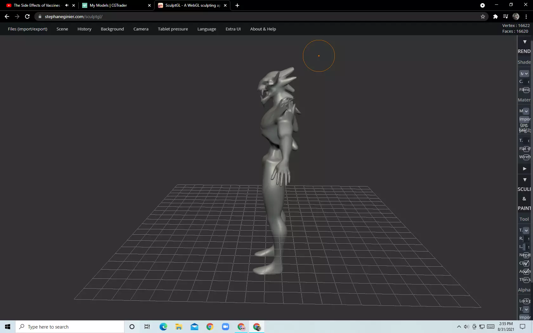Launch Microsoft Edge from the taskbar
The width and height of the screenshot is (533, 333).
(163, 327)
